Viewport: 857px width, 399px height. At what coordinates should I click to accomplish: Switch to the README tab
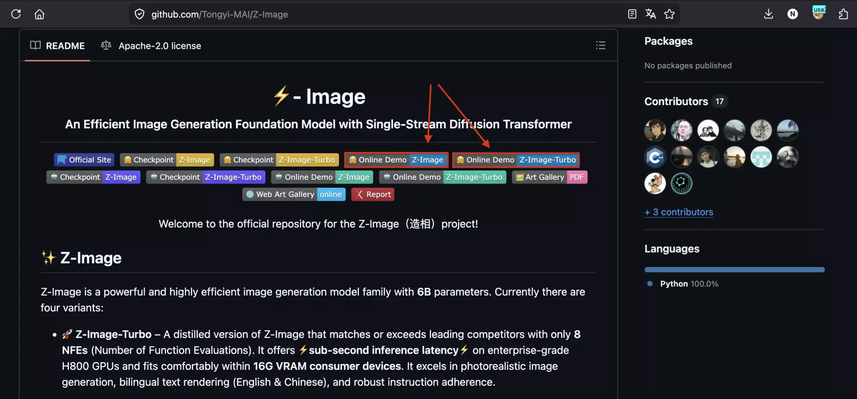tap(57, 46)
